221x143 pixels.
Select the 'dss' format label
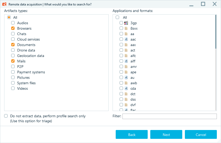(x=133, y=100)
